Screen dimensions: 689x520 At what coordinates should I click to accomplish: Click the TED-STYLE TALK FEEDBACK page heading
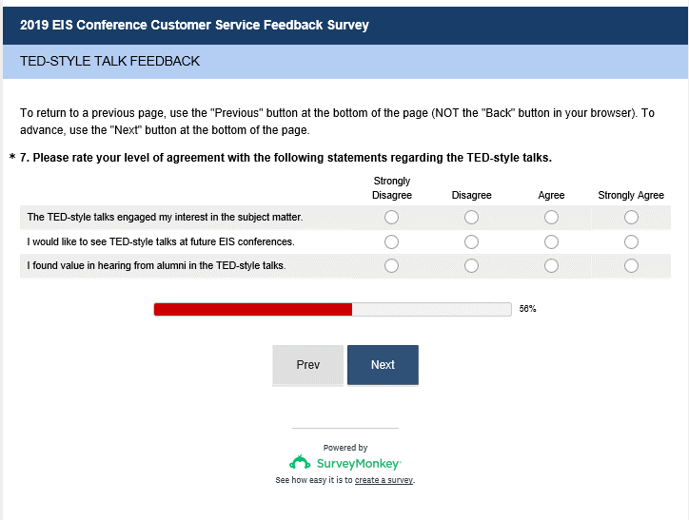click(109, 61)
